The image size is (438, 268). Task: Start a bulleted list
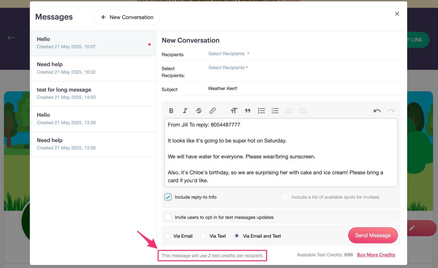coord(261,110)
